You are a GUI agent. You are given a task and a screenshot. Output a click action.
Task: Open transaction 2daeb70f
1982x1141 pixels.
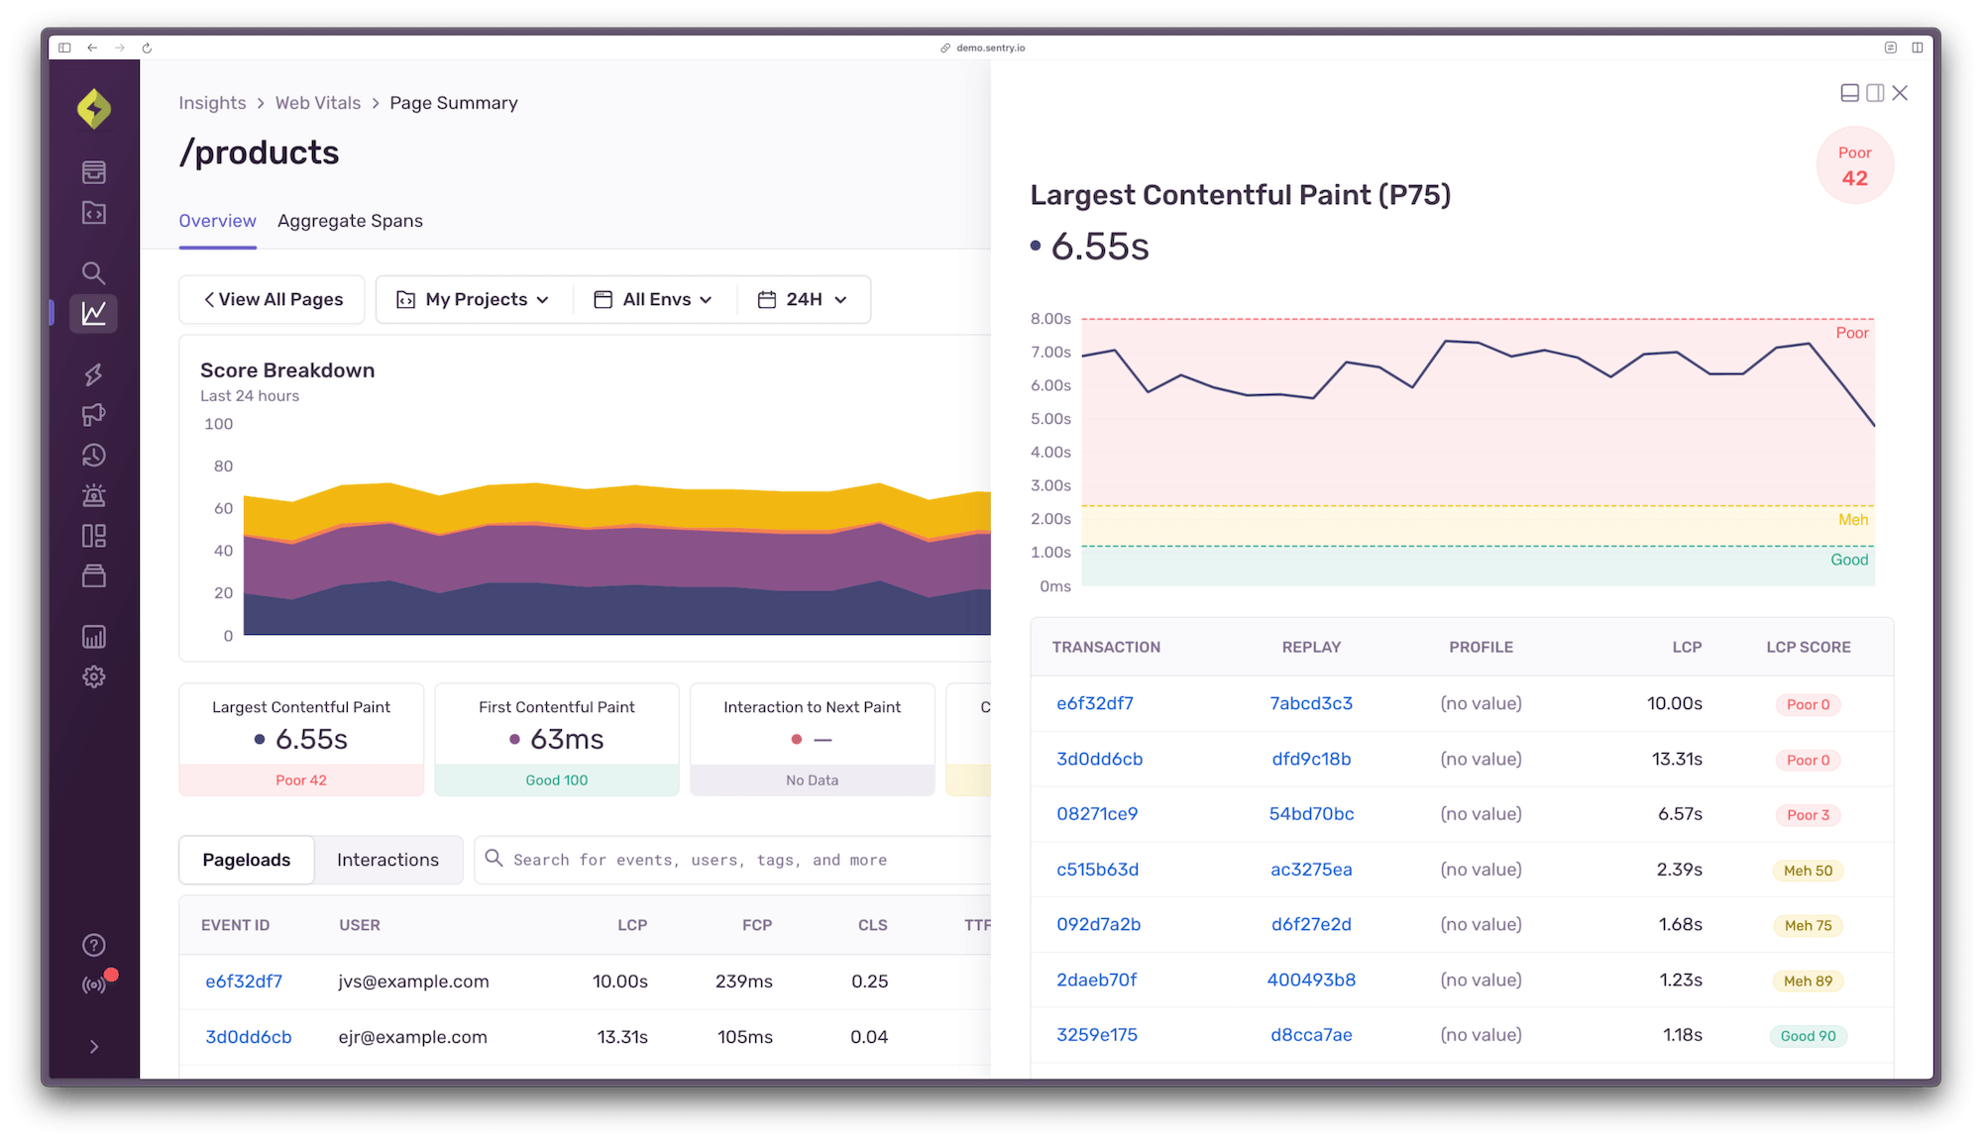click(x=1097, y=980)
